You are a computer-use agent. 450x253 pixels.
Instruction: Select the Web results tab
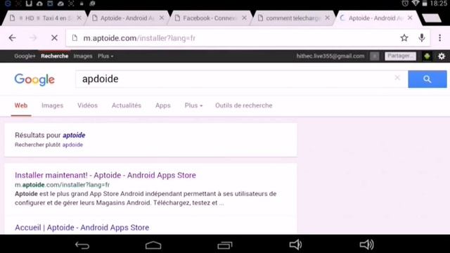[21, 105]
